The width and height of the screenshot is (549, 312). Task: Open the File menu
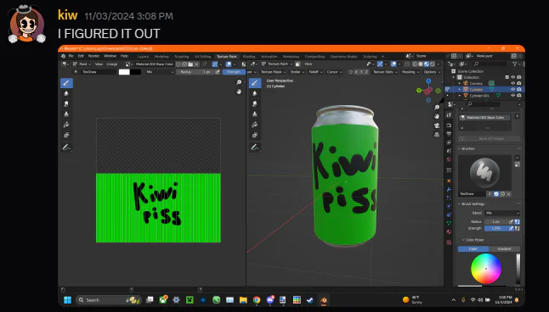[71, 56]
